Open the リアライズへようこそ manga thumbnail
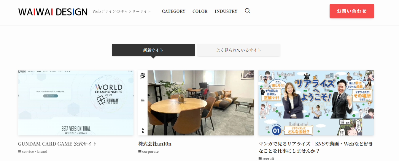The image size is (399, 161). pos(316,103)
